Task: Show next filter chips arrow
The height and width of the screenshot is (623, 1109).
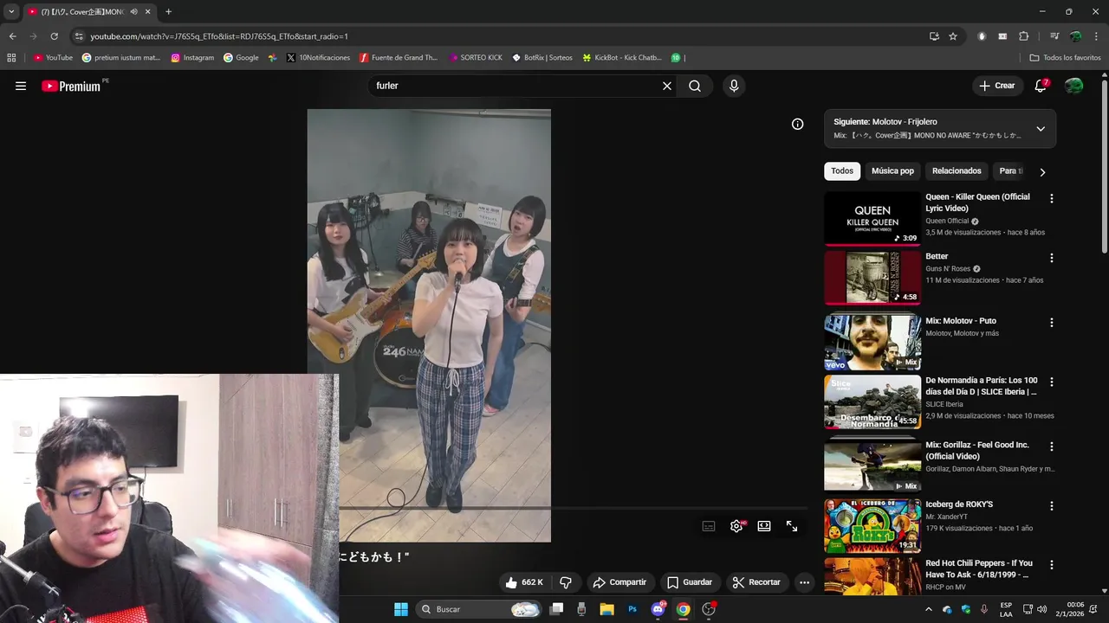Action: click(x=1042, y=172)
